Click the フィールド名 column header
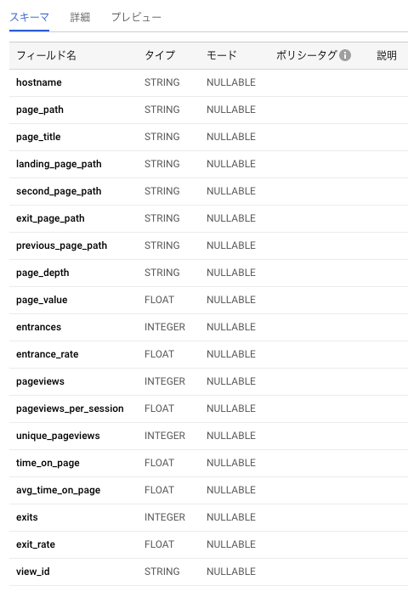The height and width of the screenshot is (597, 408). 46,55
